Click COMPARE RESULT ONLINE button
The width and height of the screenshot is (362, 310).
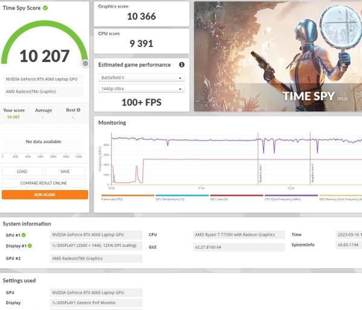tap(43, 183)
